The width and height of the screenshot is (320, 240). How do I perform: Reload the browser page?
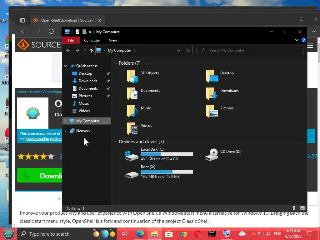51,31
